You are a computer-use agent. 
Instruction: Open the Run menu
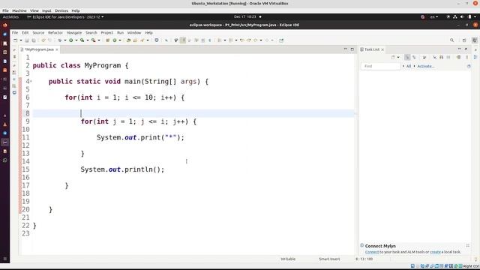coord(120,33)
